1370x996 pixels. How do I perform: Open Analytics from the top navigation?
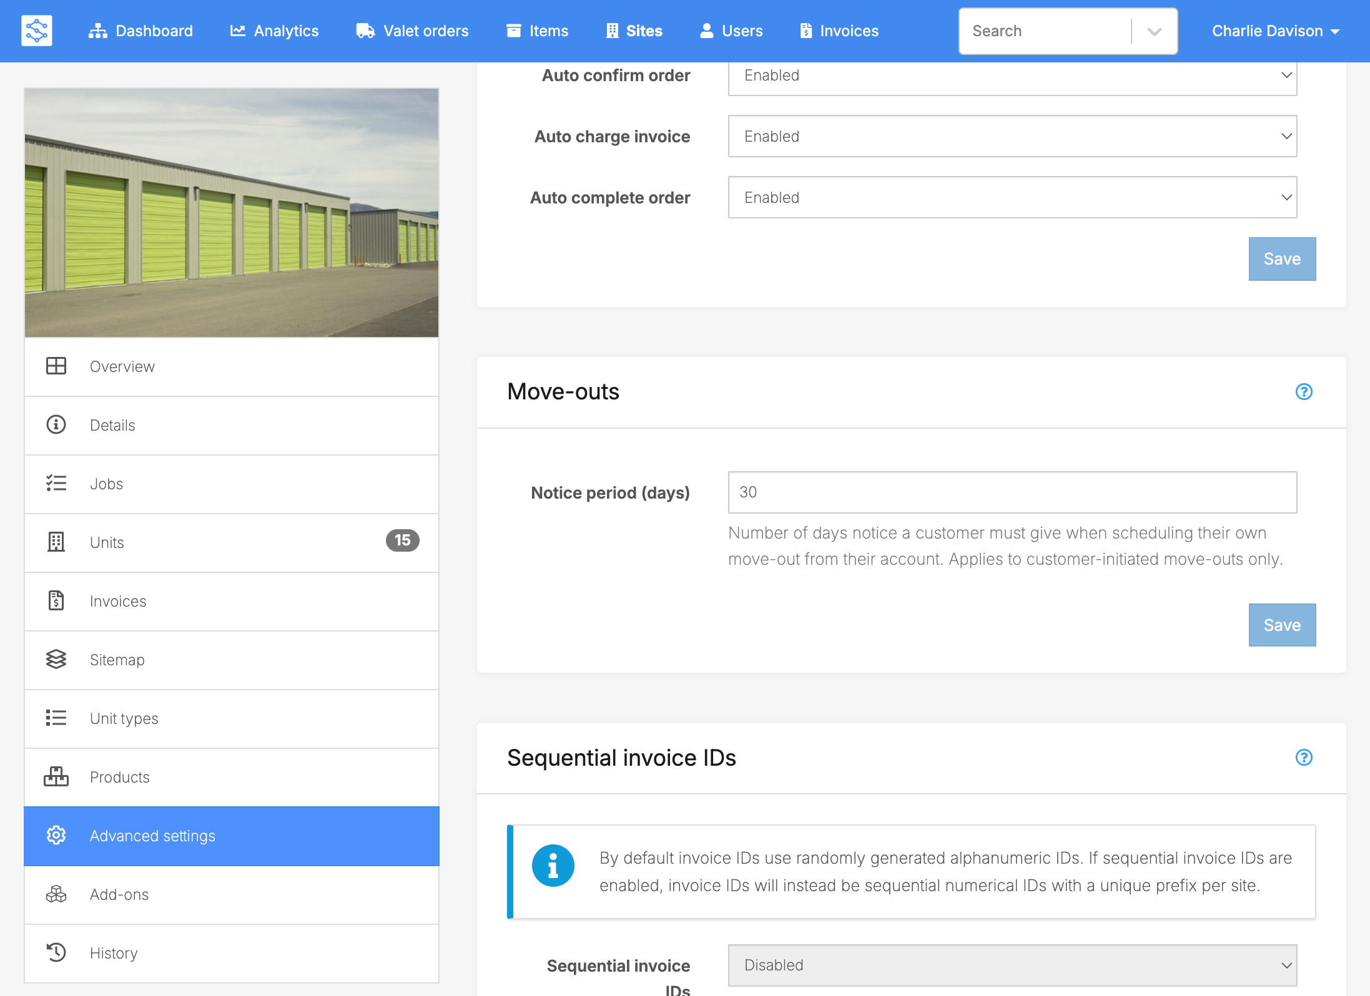(x=274, y=31)
